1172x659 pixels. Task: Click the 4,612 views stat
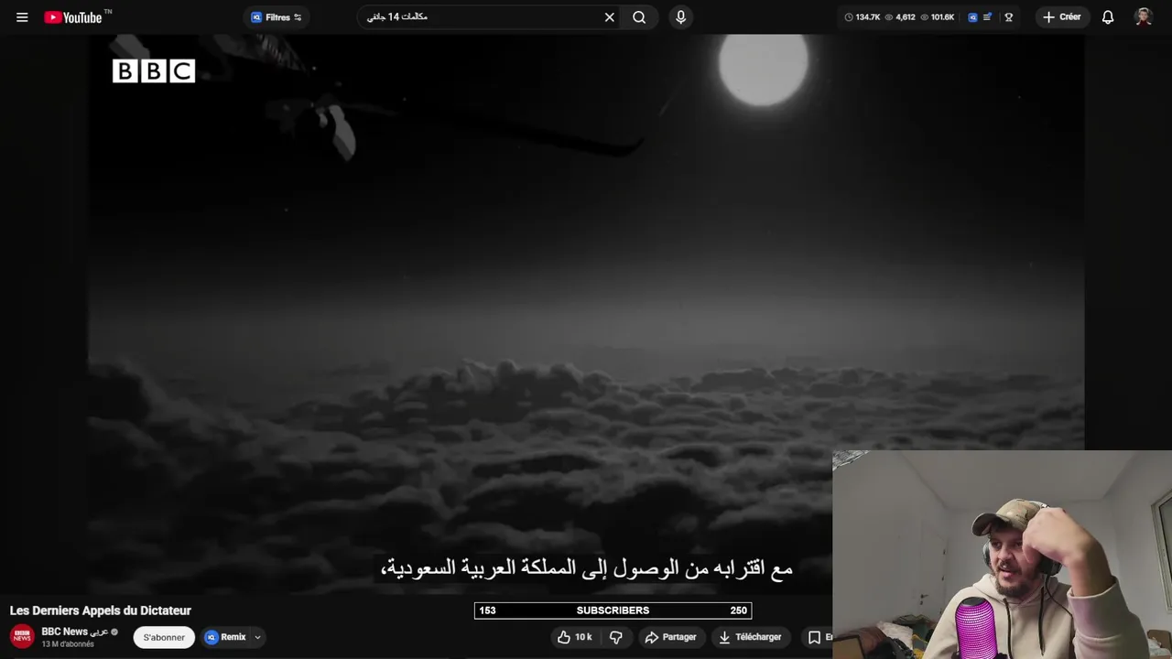[900, 17]
